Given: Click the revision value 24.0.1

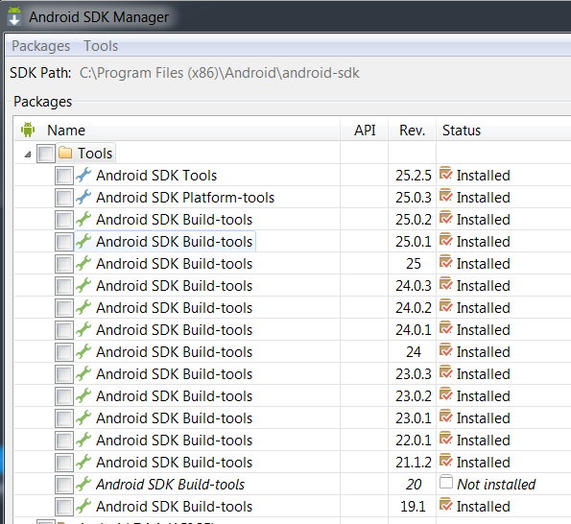Looking at the screenshot, I should click(x=414, y=330).
